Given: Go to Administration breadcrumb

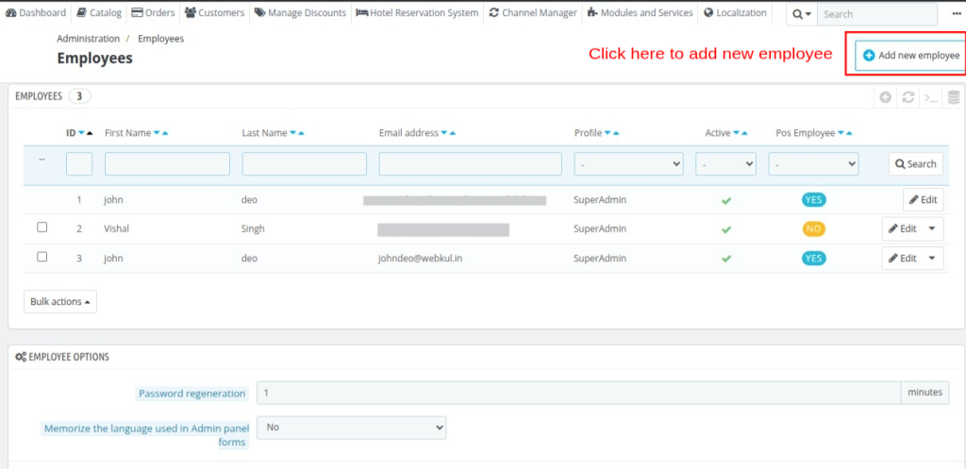Looking at the screenshot, I should pyautogui.click(x=88, y=38).
